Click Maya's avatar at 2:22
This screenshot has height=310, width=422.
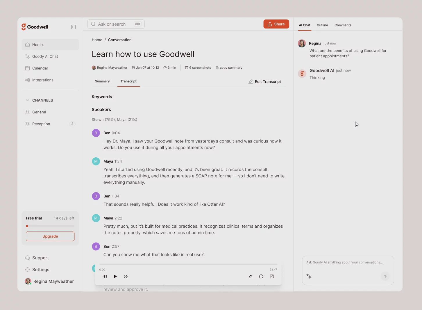(x=96, y=218)
